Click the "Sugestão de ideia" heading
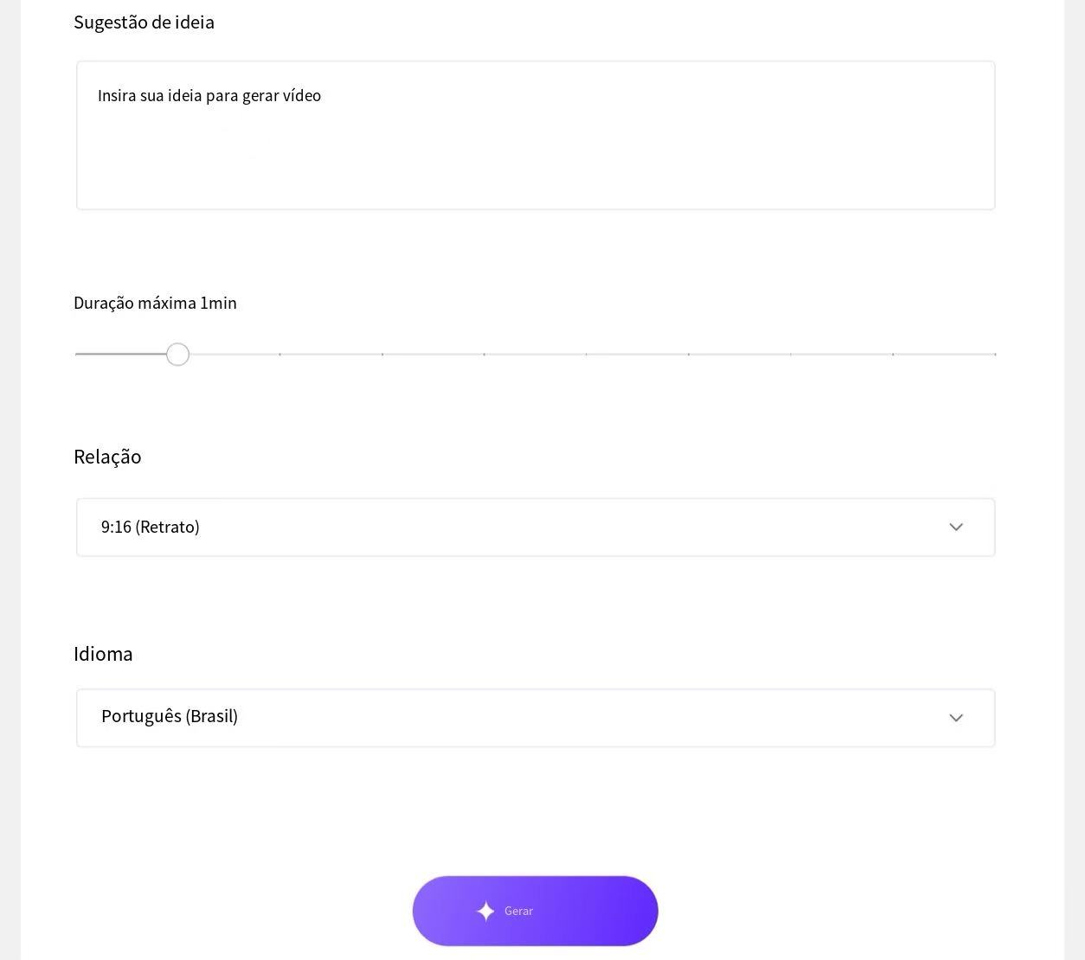The height and width of the screenshot is (960, 1085). click(144, 22)
